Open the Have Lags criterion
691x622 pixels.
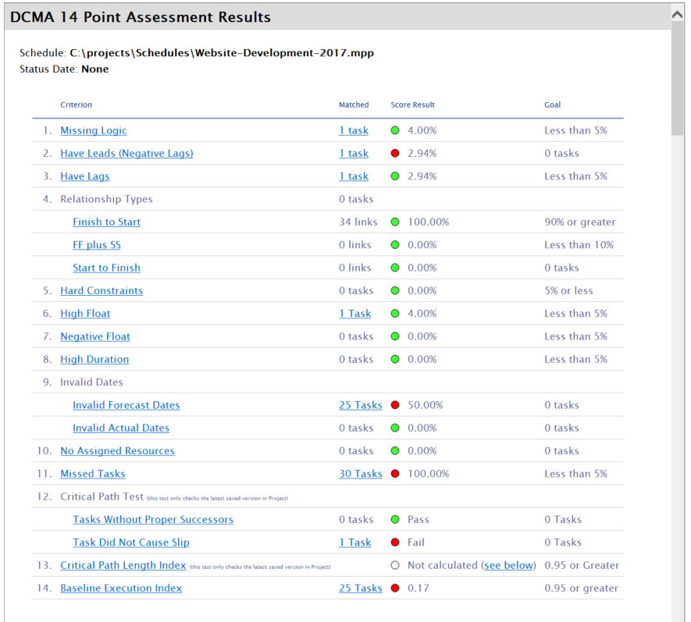click(x=84, y=176)
